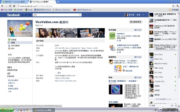Open Mark Chiang's profile link

click(x=120, y=61)
